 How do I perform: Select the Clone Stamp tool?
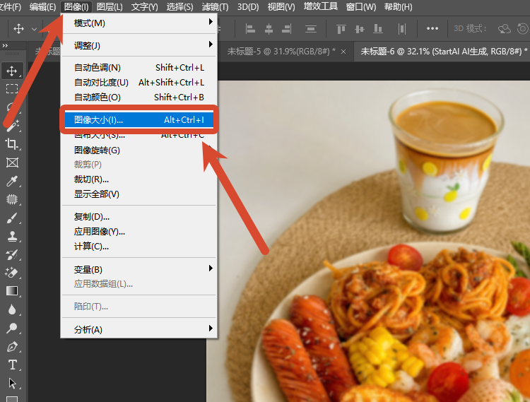(x=12, y=236)
